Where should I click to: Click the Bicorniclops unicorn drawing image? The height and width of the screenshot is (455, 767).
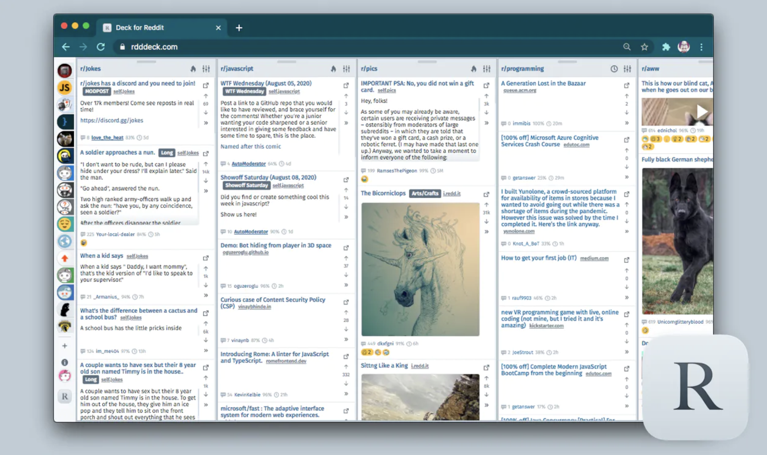point(420,269)
